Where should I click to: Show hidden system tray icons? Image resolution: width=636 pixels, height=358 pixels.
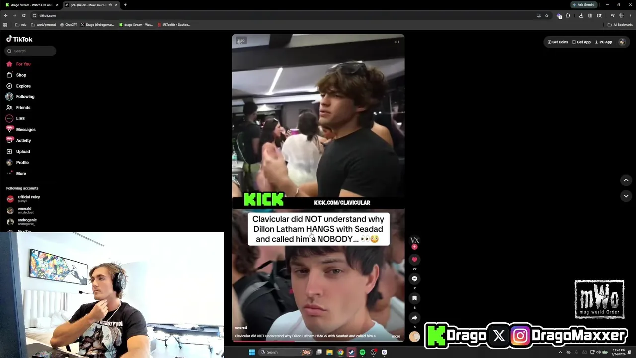click(560, 352)
